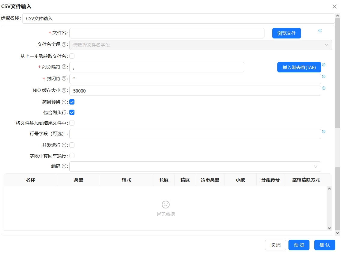The image size is (341, 255).
Task: Click the 浏览文件 button
Action: pyautogui.click(x=286, y=33)
